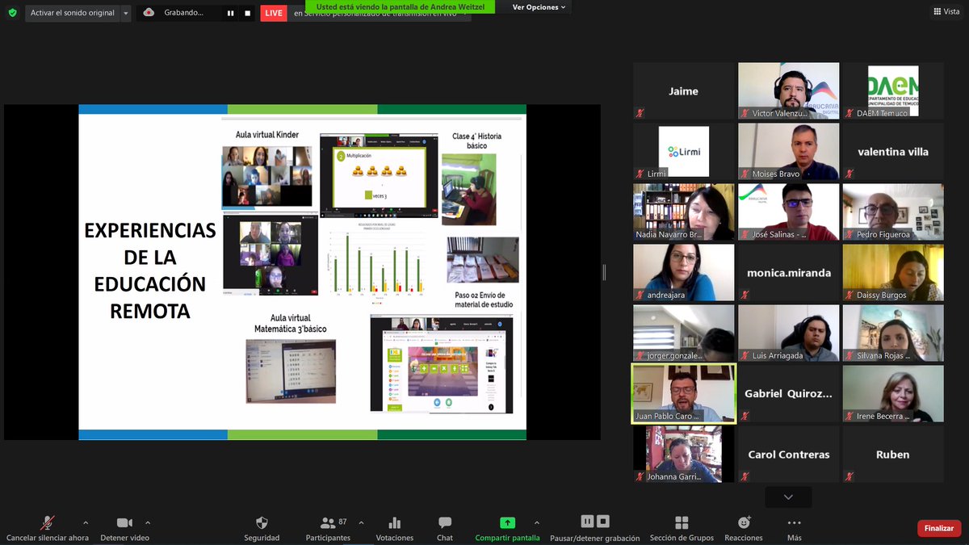Select Pedro Figueroa video tile

coord(893,212)
